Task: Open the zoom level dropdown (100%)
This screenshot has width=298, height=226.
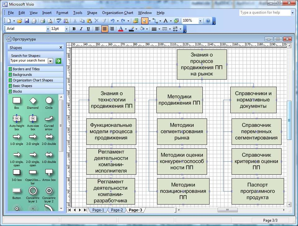Action: click(200, 21)
